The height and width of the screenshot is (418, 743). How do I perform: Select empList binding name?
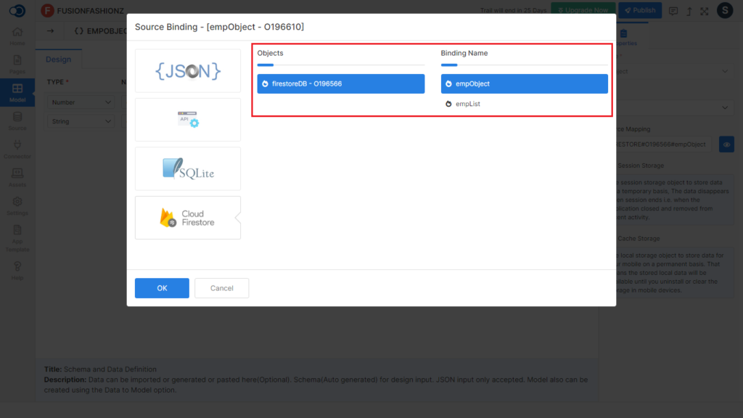524,104
